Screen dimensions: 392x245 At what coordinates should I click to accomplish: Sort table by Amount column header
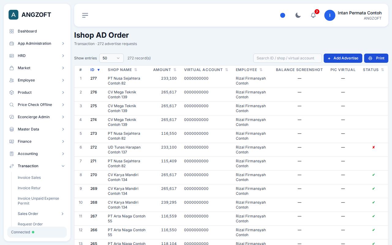(x=165, y=70)
